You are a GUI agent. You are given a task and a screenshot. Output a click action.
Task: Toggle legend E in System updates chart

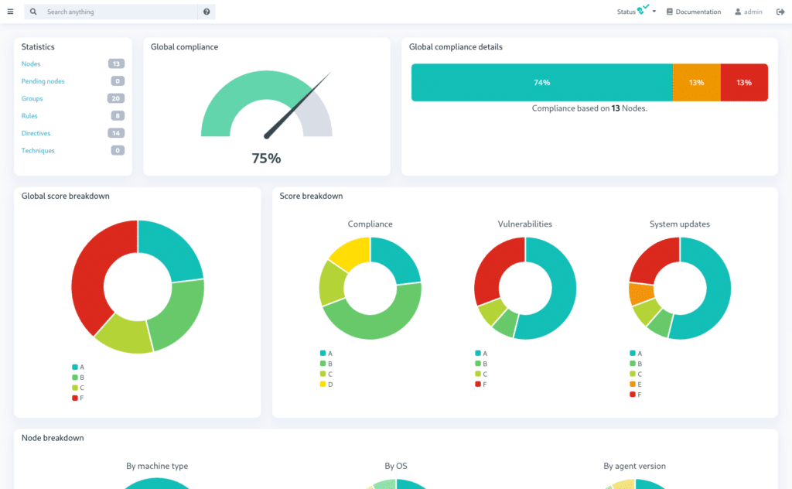coord(636,385)
